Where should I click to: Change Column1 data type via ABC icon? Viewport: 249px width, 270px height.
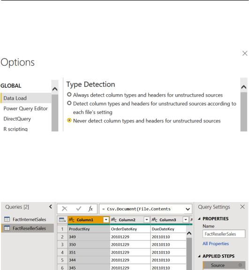[72, 220]
